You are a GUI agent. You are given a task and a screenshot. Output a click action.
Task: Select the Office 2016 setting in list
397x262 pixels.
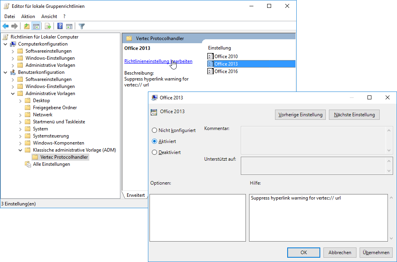(226, 71)
